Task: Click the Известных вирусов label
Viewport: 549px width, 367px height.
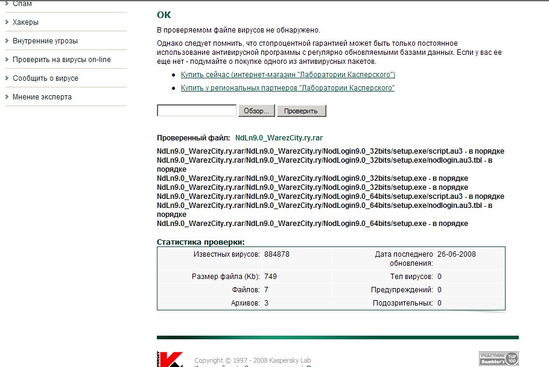Action: coord(227,254)
